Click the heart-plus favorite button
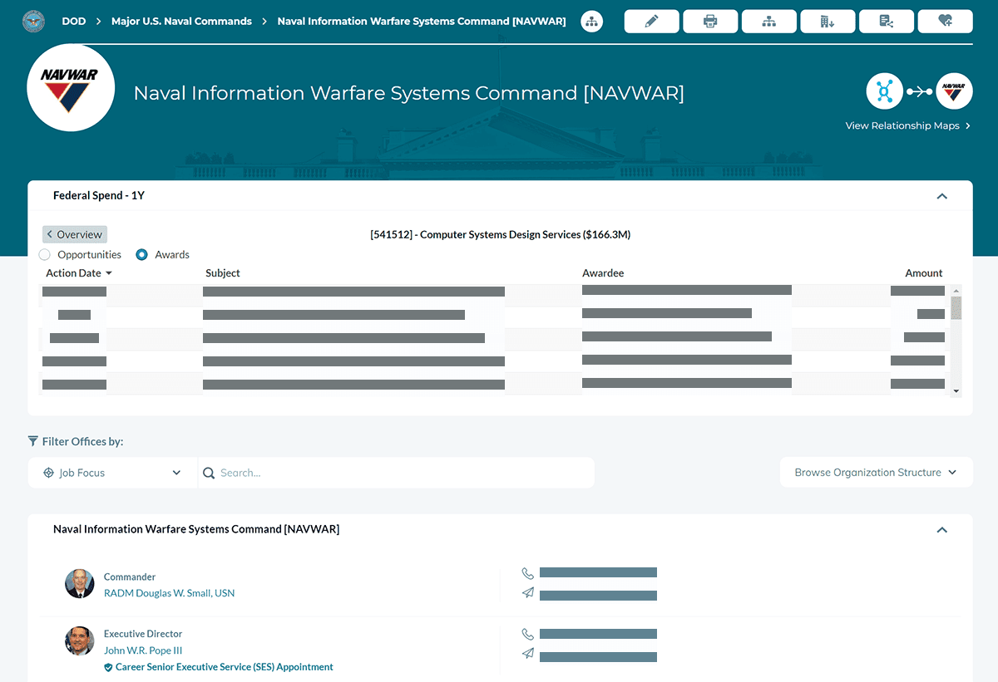 pos(946,22)
